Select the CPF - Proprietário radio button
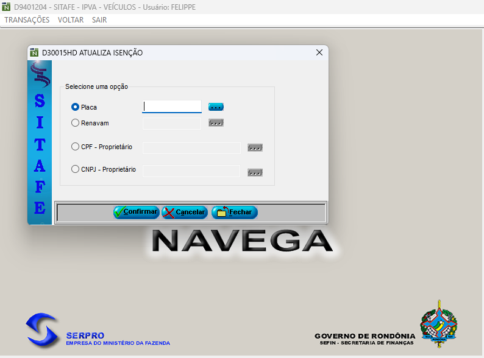 coord(76,147)
